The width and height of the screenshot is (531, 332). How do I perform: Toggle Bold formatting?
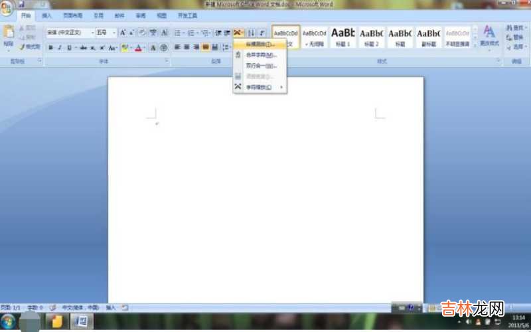tap(50, 48)
